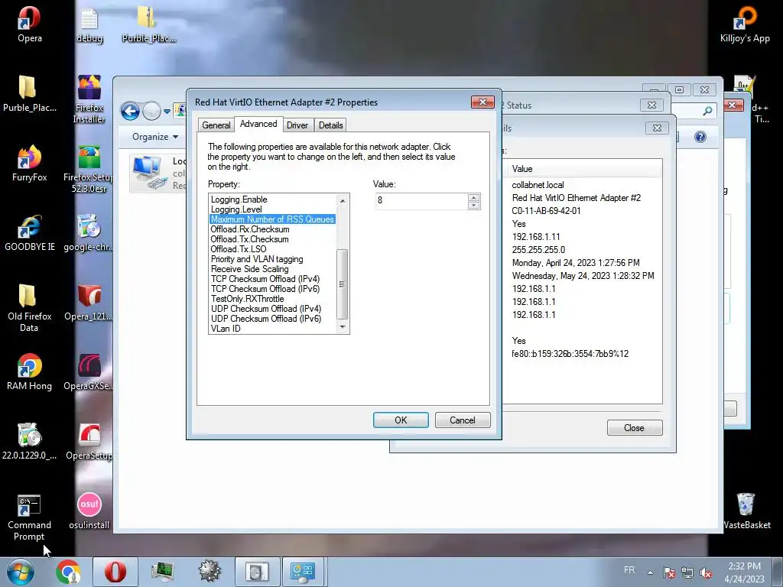Open the Windows Start menu
This screenshot has height=587, width=783.
click(21, 572)
